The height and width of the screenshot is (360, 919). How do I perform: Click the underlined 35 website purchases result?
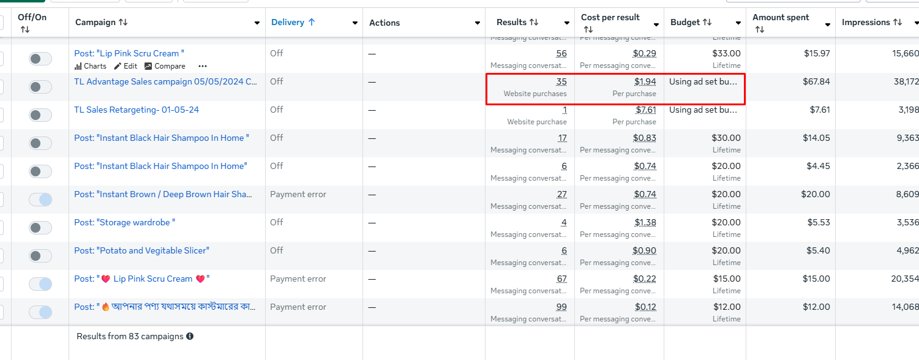click(561, 82)
